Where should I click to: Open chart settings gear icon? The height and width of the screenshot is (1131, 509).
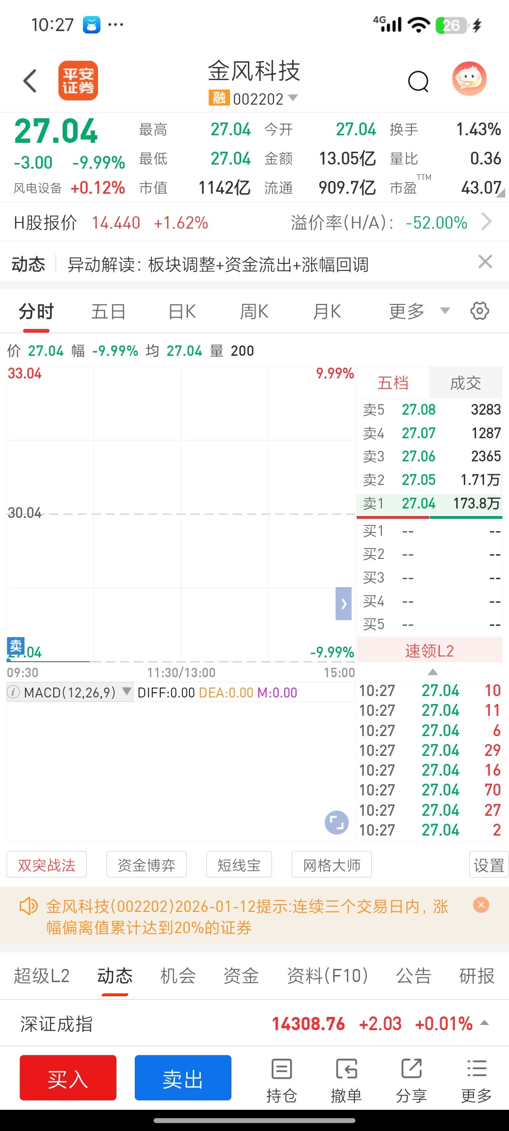tap(480, 311)
